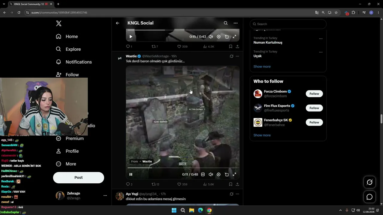This screenshot has width=383, height=215.
Task: Open the Chrome extensions puzzle icon
Action: (x=353, y=13)
